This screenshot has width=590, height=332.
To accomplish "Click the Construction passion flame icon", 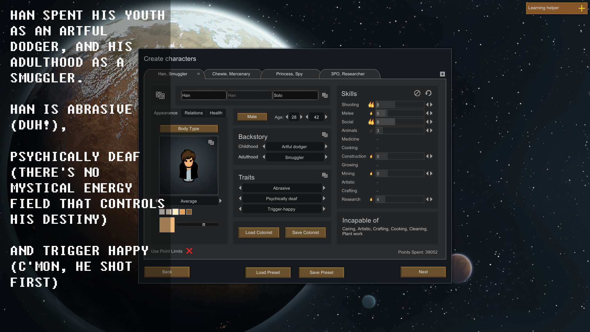I will click(371, 156).
